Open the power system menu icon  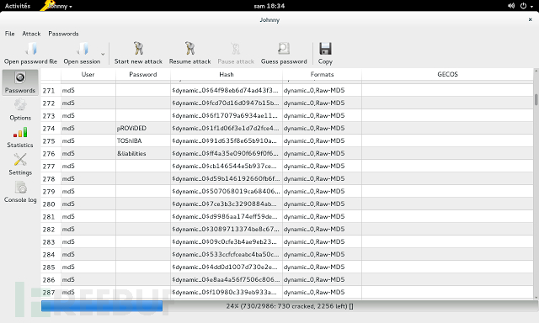click(523, 6)
